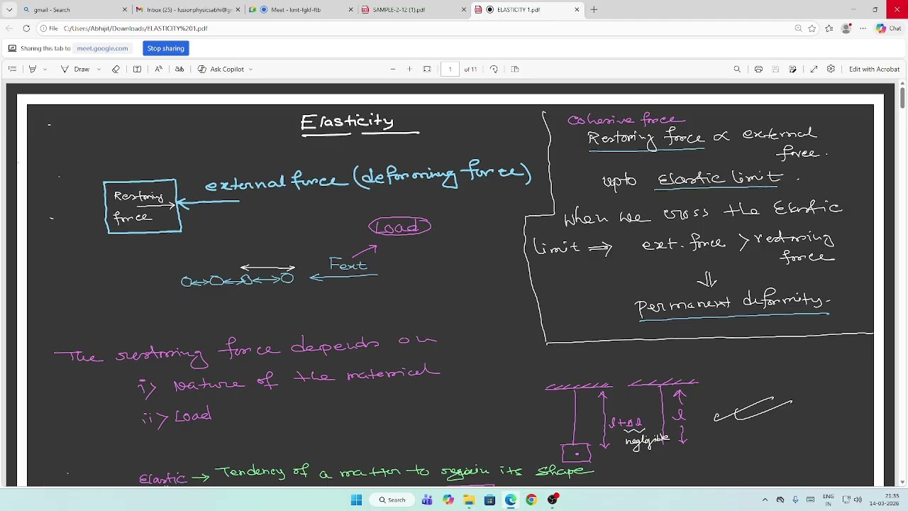Open the tab search dropdown in the title bar
This screenshot has width=908, height=511.
click(9, 9)
